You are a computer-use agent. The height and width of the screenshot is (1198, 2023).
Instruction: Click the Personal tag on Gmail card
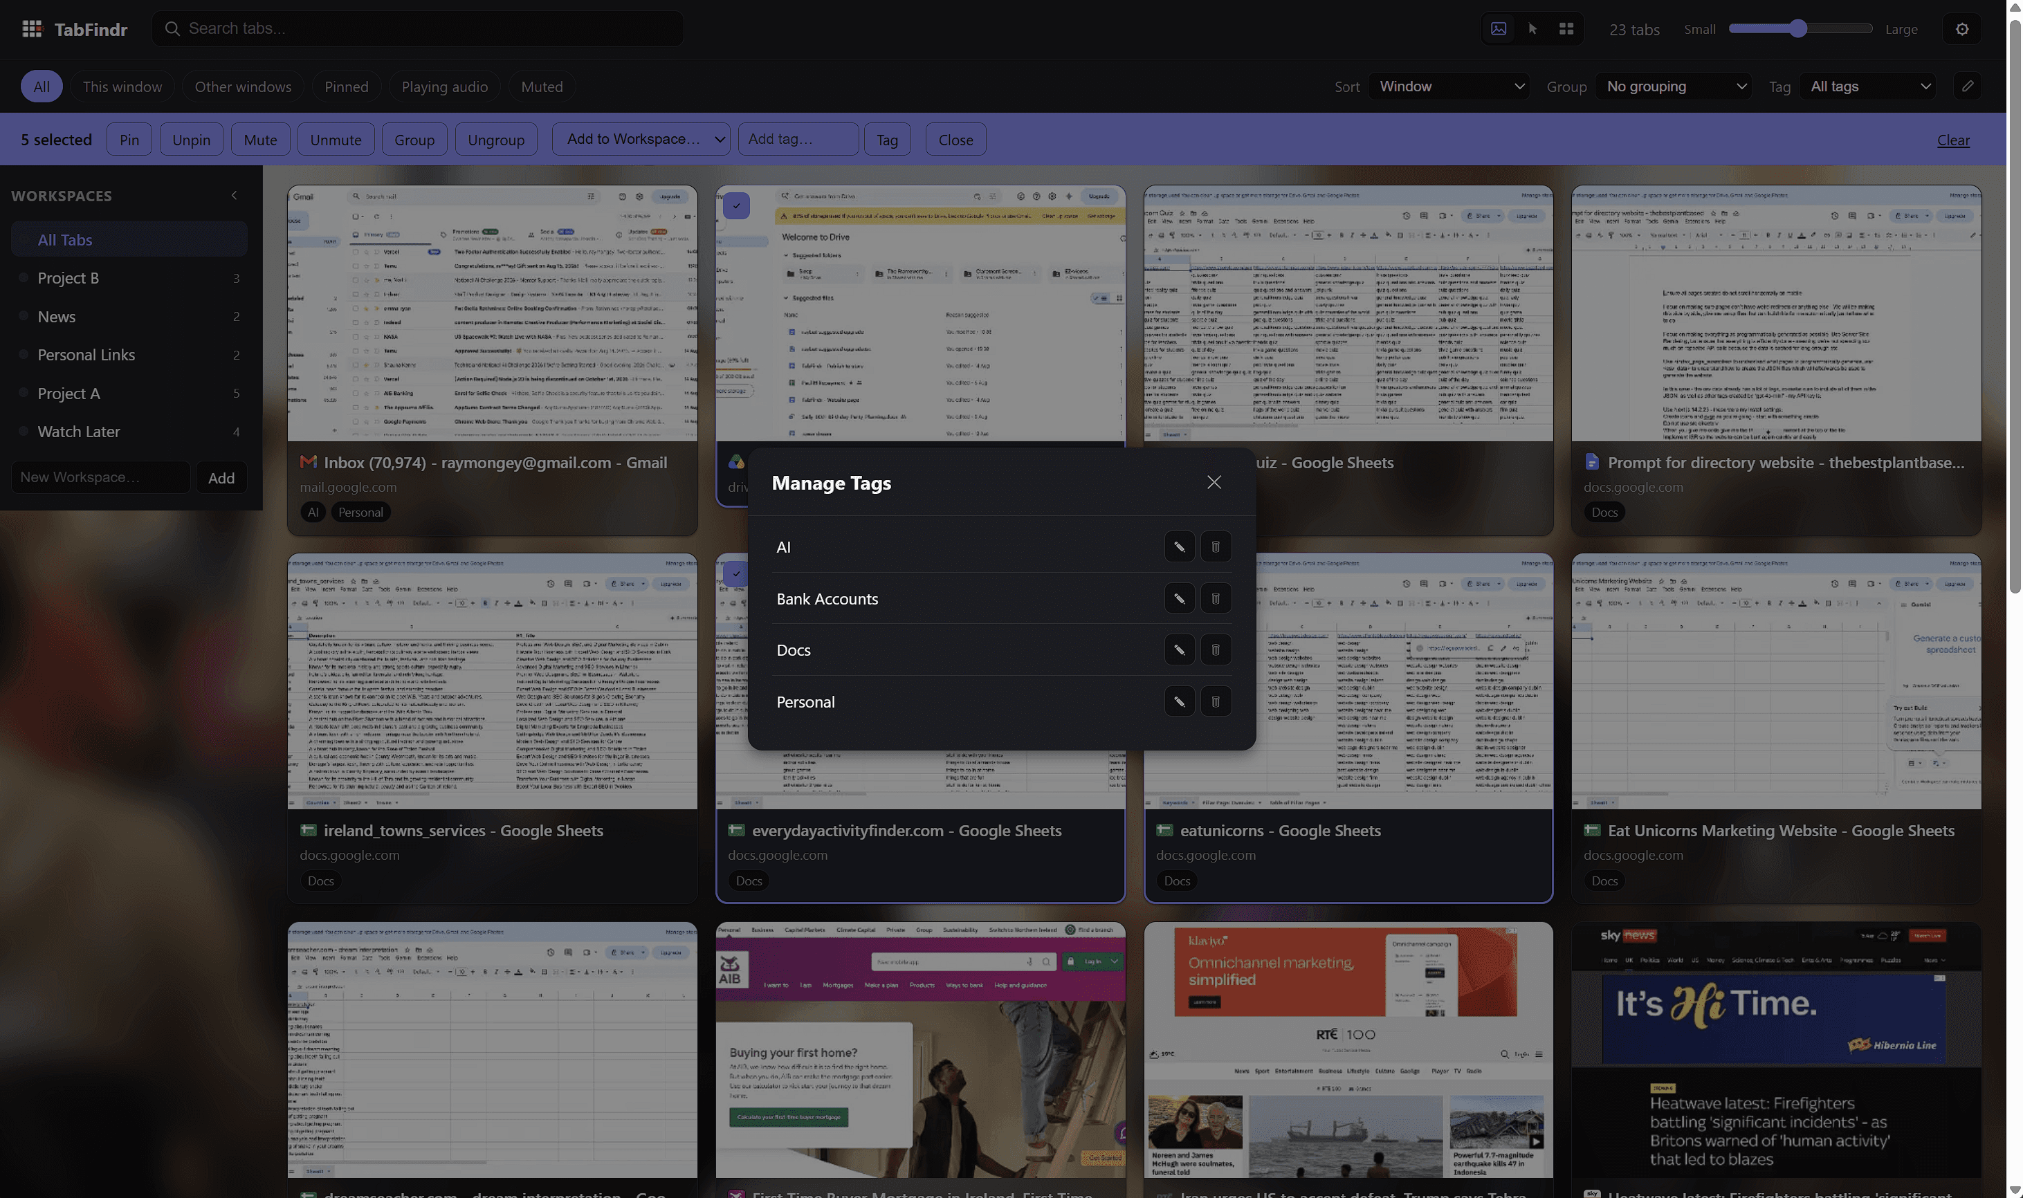point(360,512)
